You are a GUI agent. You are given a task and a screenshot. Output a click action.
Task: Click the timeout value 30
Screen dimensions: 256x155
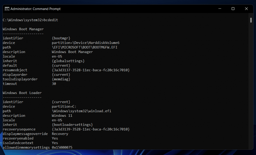click(x=54, y=84)
